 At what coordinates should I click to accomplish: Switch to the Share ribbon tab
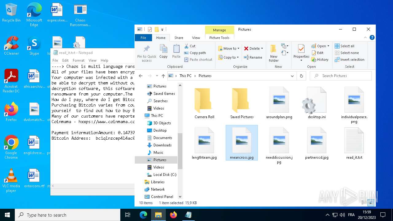click(x=179, y=38)
